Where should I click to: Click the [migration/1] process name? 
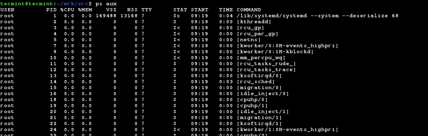[259, 118]
